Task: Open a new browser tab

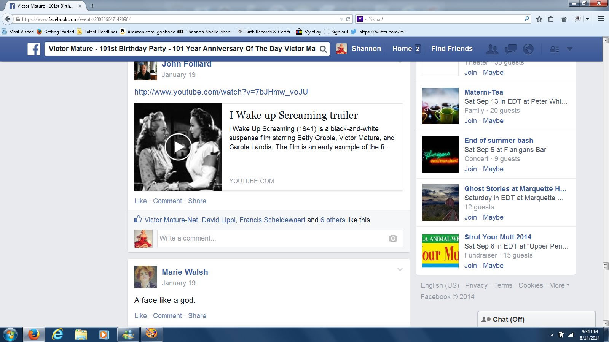Action: pyautogui.click(x=92, y=6)
